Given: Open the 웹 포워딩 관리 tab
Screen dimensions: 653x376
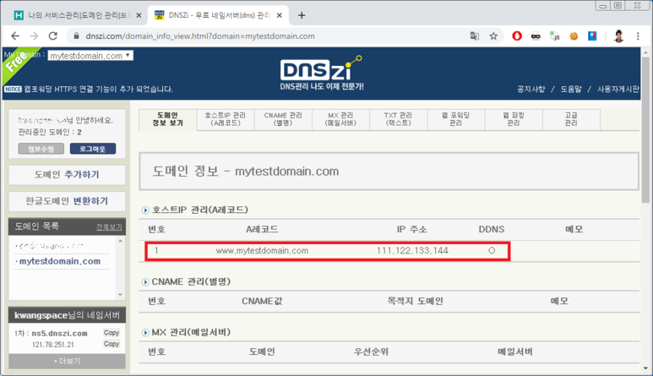Looking at the screenshot, I should (x=455, y=119).
